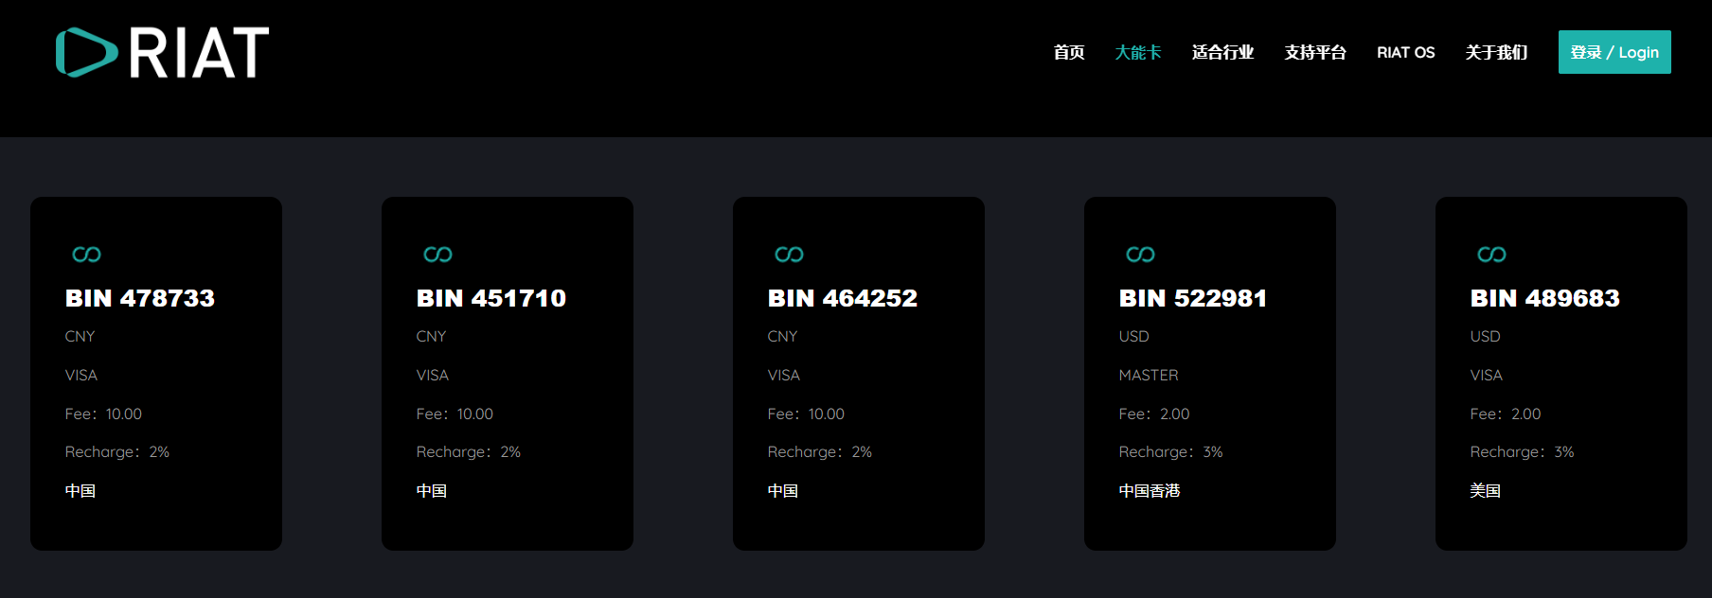Select the BIN 489683 card title
This screenshot has height=598, width=1712.
tap(1545, 298)
